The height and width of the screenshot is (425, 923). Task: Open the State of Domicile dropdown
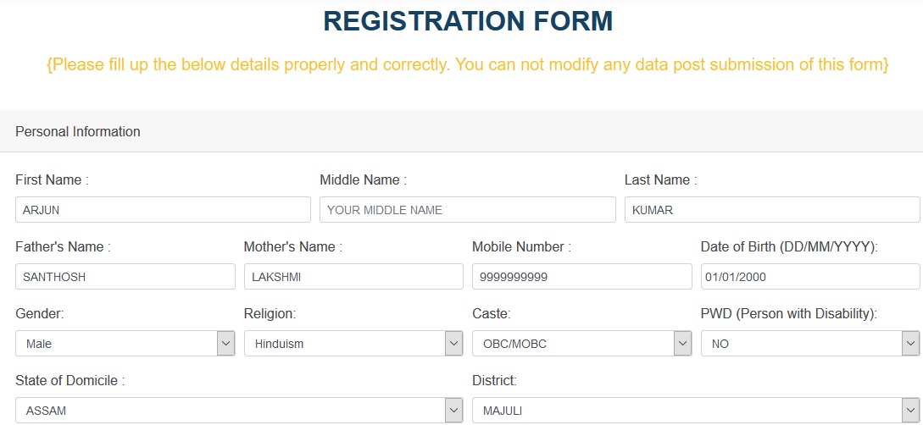pyautogui.click(x=231, y=411)
